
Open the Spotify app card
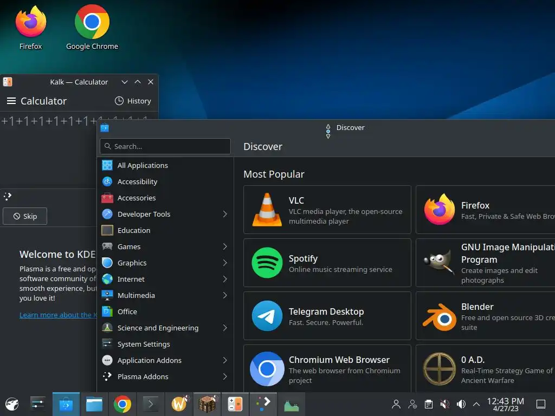[x=327, y=263]
